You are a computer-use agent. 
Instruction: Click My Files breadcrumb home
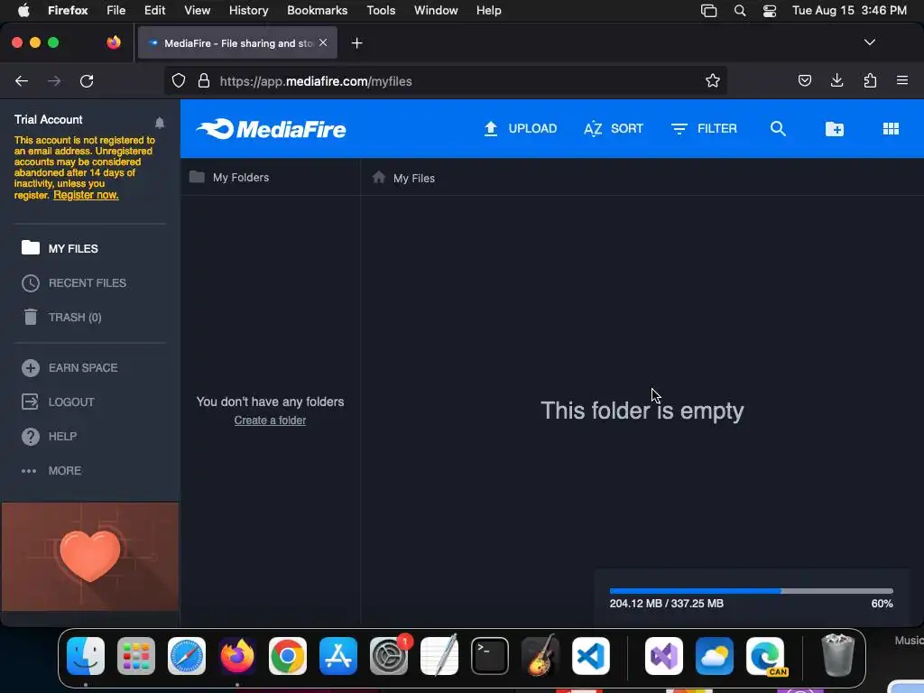click(403, 178)
